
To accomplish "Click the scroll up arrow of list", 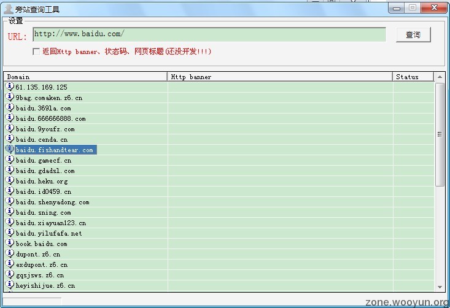I will coord(440,77).
